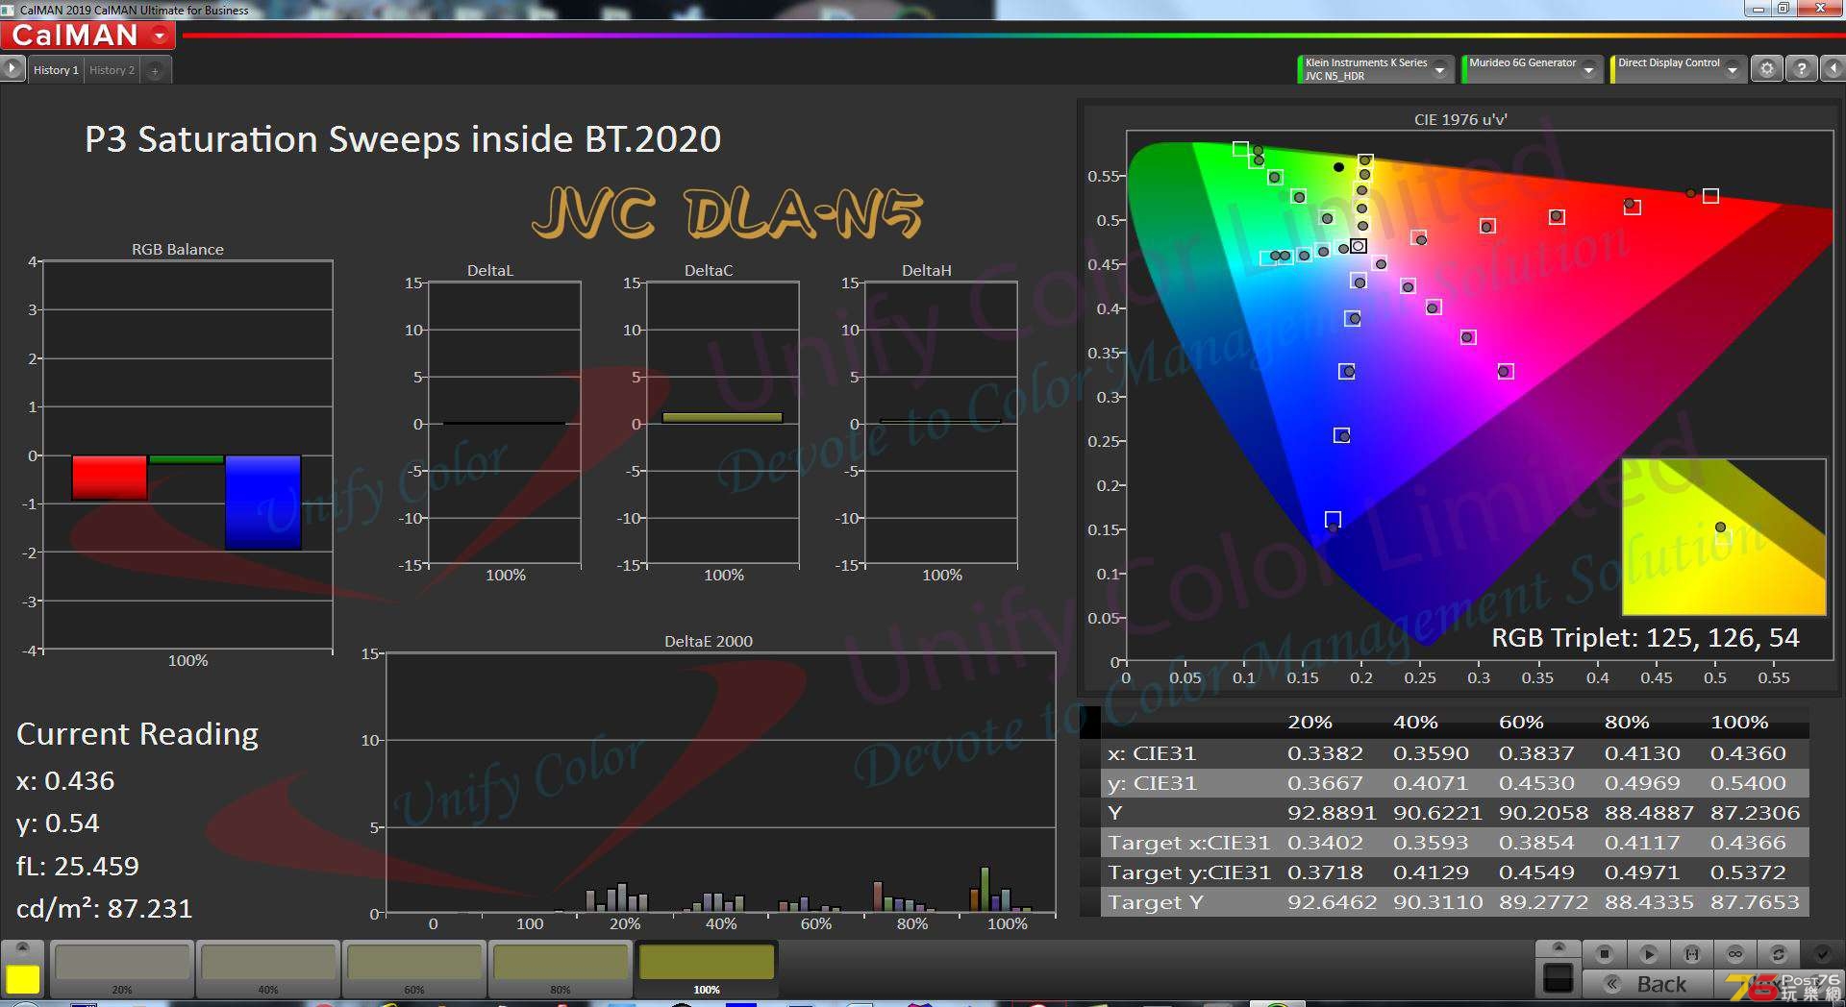This screenshot has height=1007, width=1846.
Task: Click the value 0.4360 in the table
Action: [x=1748, y=753]
